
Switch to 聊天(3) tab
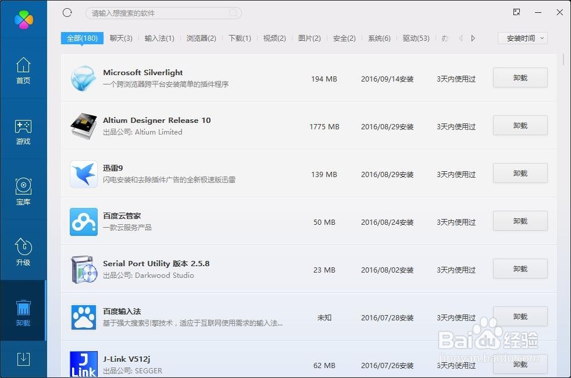pos(121,38)
